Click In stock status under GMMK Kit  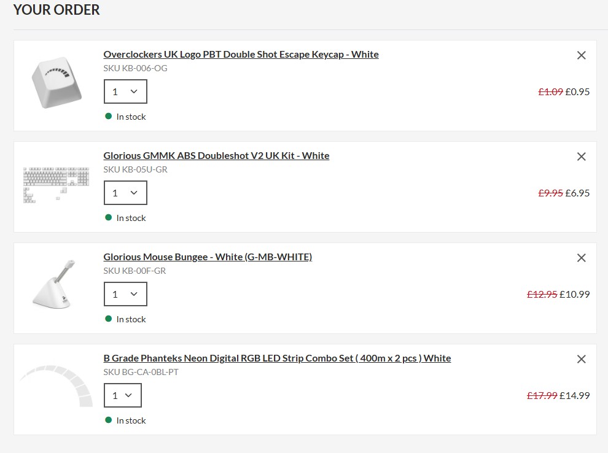(126, 218)
